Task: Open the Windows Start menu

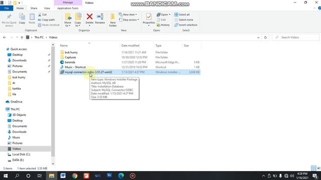Action: coord(6,175)
